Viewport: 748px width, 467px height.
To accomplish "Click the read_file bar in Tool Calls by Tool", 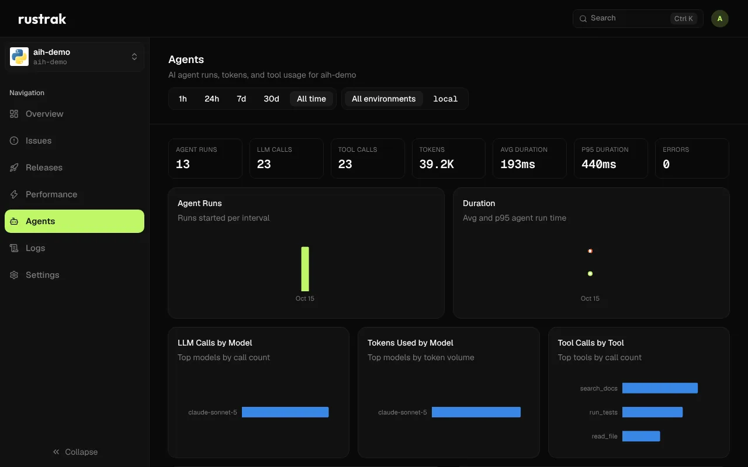I will 641,436.
